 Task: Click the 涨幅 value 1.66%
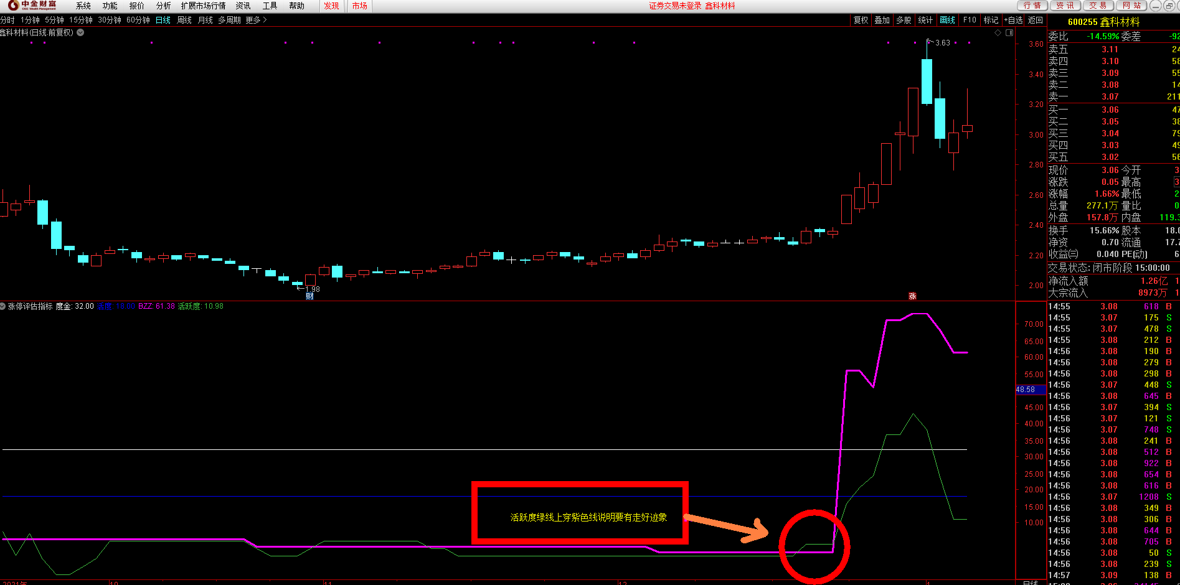click(x=1107, y=194)
